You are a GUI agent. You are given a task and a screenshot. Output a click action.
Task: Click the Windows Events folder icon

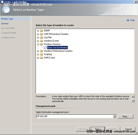tap(41, 41)
